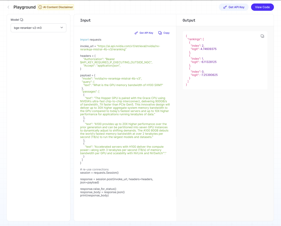Click the "import requests" code line
281x226 pixels.
(91, 40)
